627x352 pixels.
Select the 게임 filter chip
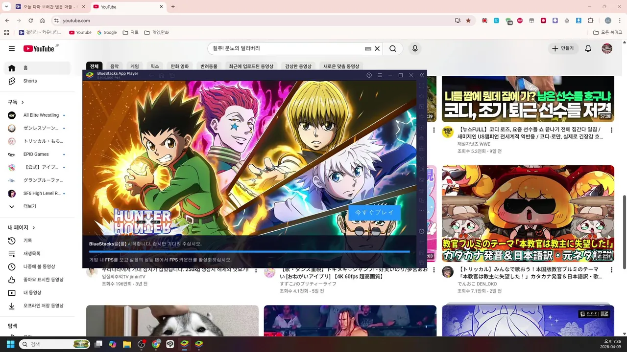(135, 66)
